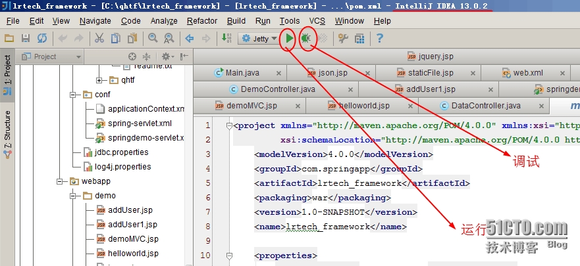Expand the qhtf folder node

99,80
